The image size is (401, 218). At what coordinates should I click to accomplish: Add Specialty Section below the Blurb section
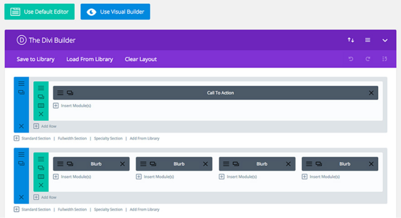click(108, 210)
